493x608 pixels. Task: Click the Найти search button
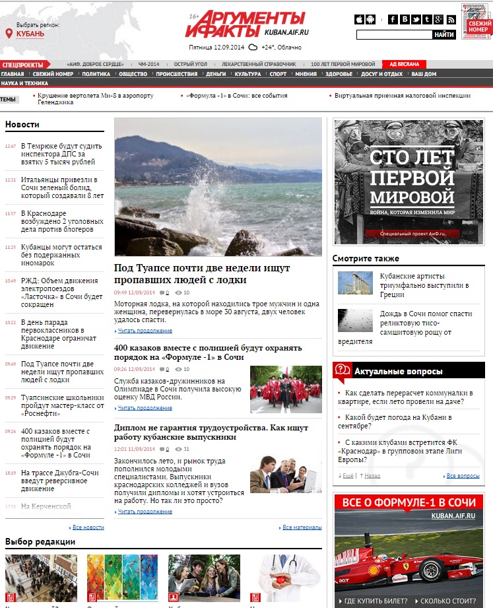[x=444, y=35]
